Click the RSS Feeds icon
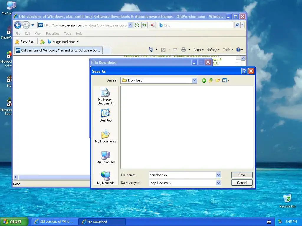 pyautogui.click(x=163, y=50)
